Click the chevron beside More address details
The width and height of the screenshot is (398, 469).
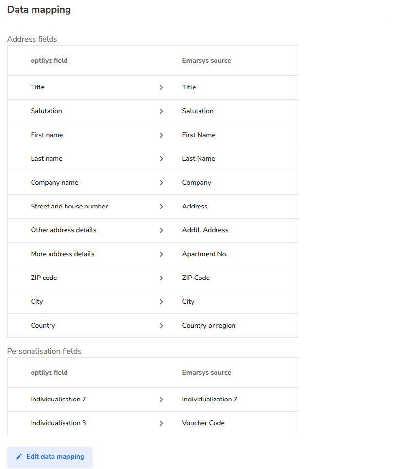[161, 254]
